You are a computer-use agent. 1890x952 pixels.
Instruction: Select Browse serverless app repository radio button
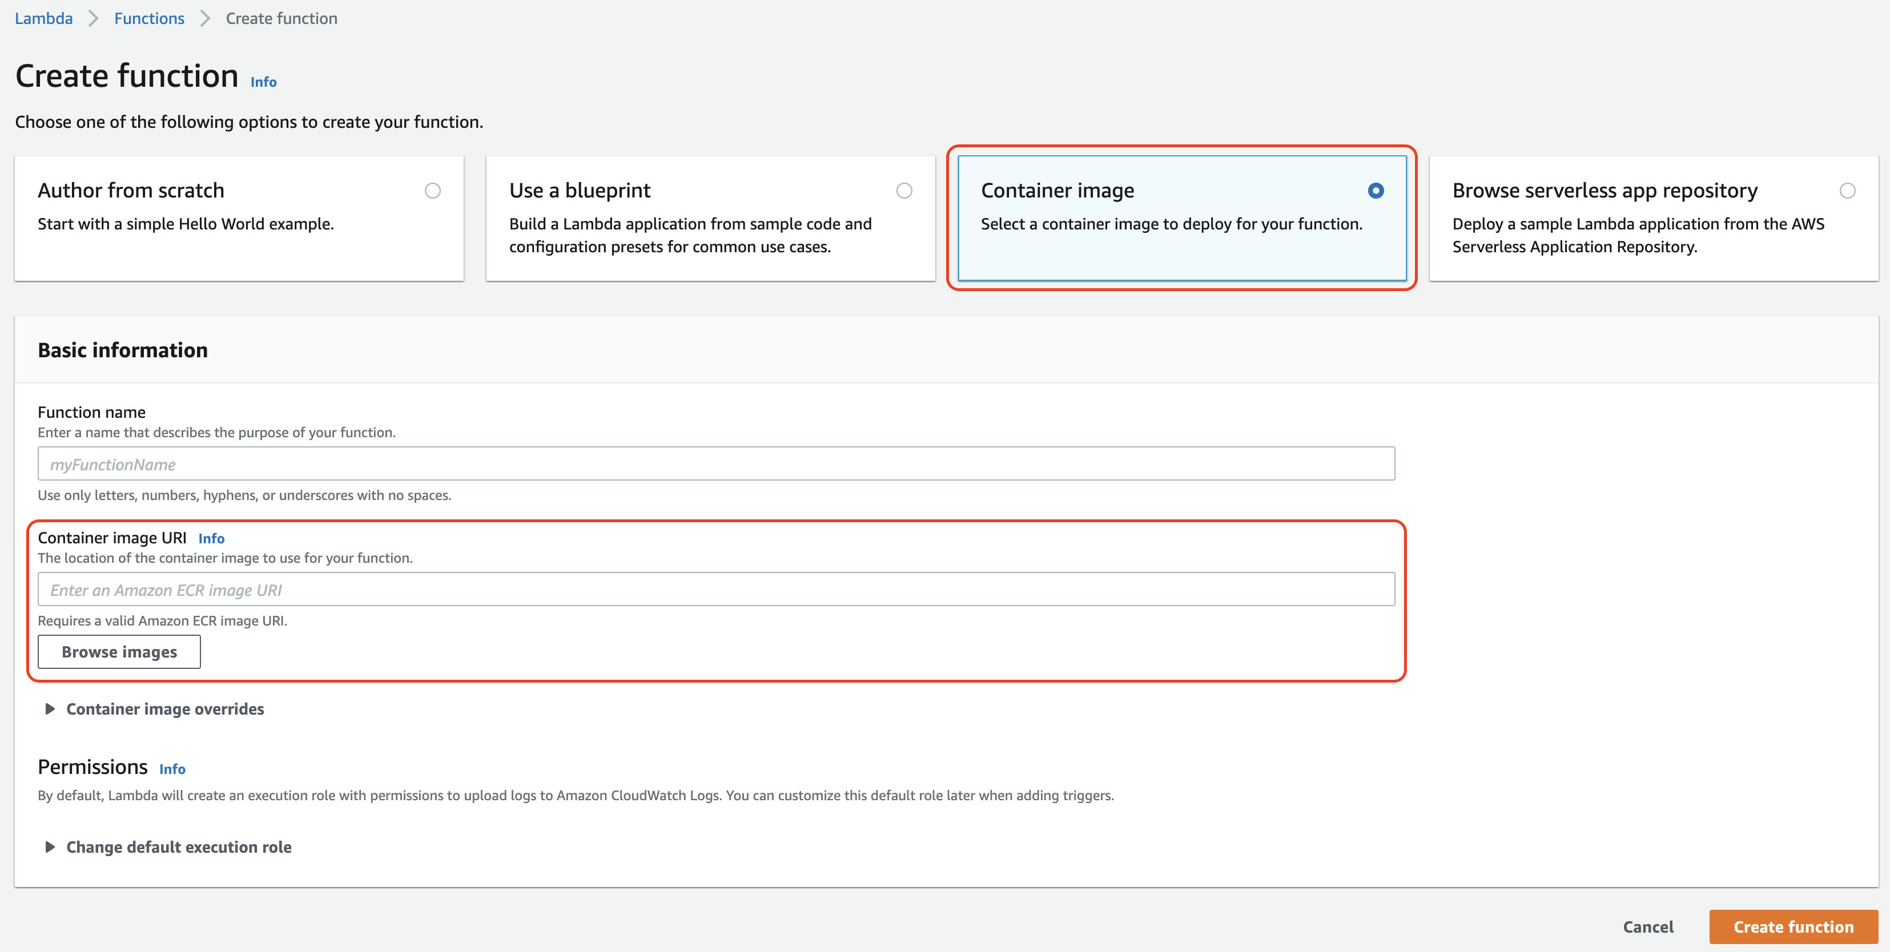pyautogui.click(x=1847, y=191)
